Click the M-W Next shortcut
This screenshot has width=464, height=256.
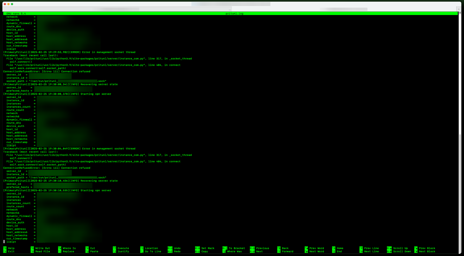256,252
